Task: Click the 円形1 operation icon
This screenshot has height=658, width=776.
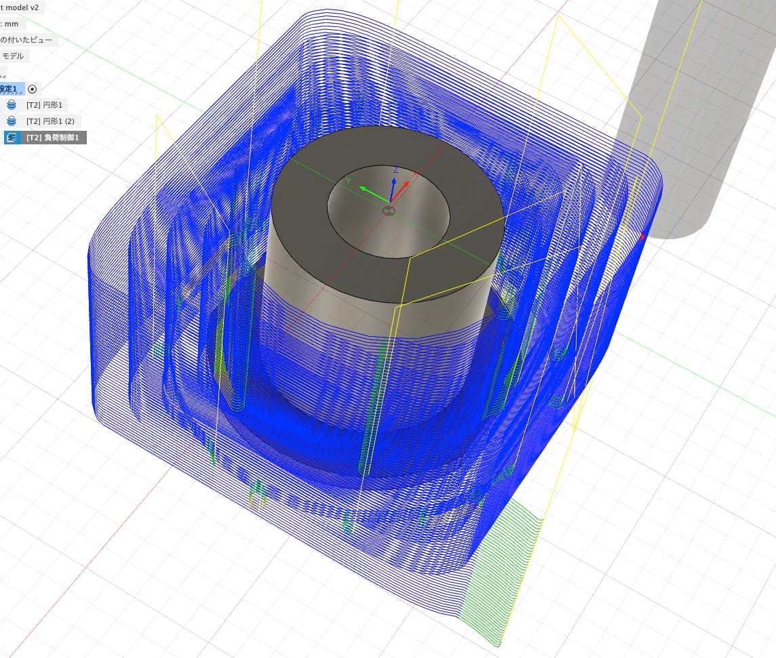Action: point(12,105)
